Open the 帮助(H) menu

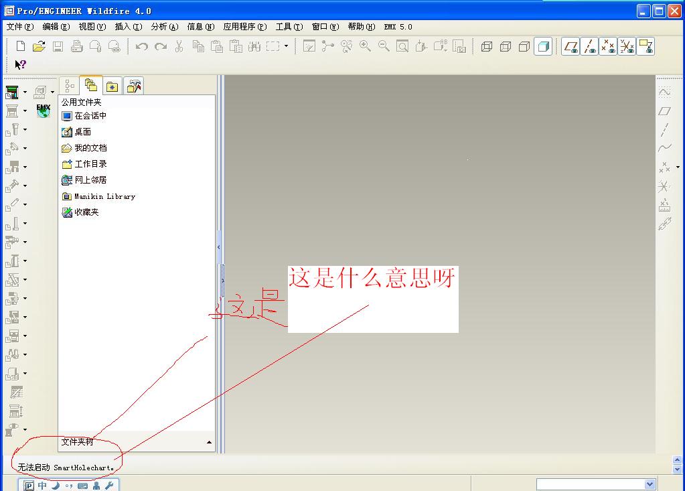click(362, 27)
